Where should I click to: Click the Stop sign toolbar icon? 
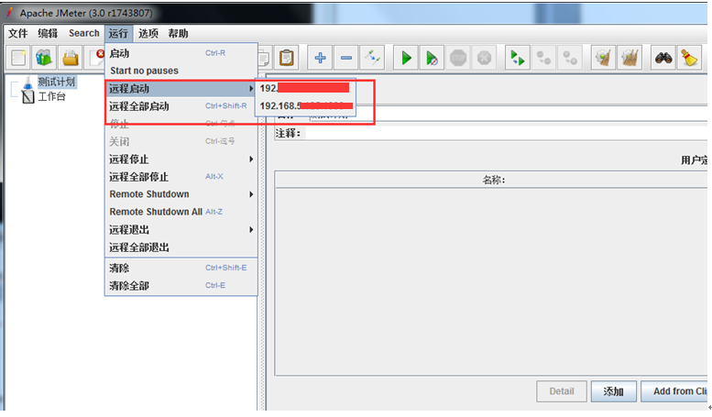point(458,58)
